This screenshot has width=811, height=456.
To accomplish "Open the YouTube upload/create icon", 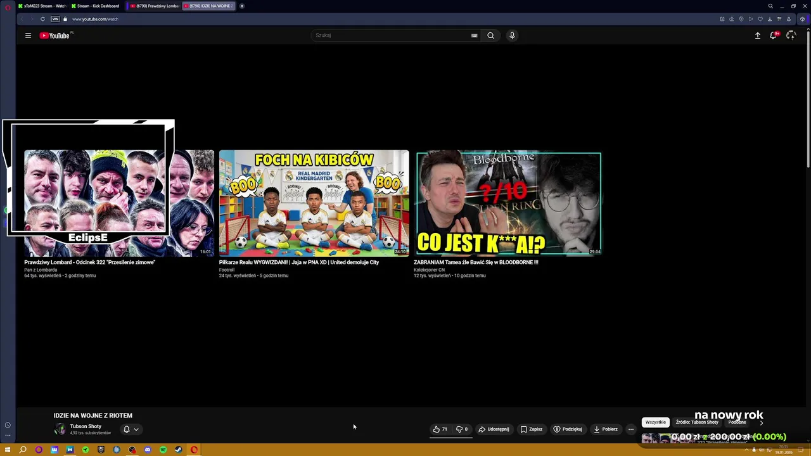I will tap(757, 35).
